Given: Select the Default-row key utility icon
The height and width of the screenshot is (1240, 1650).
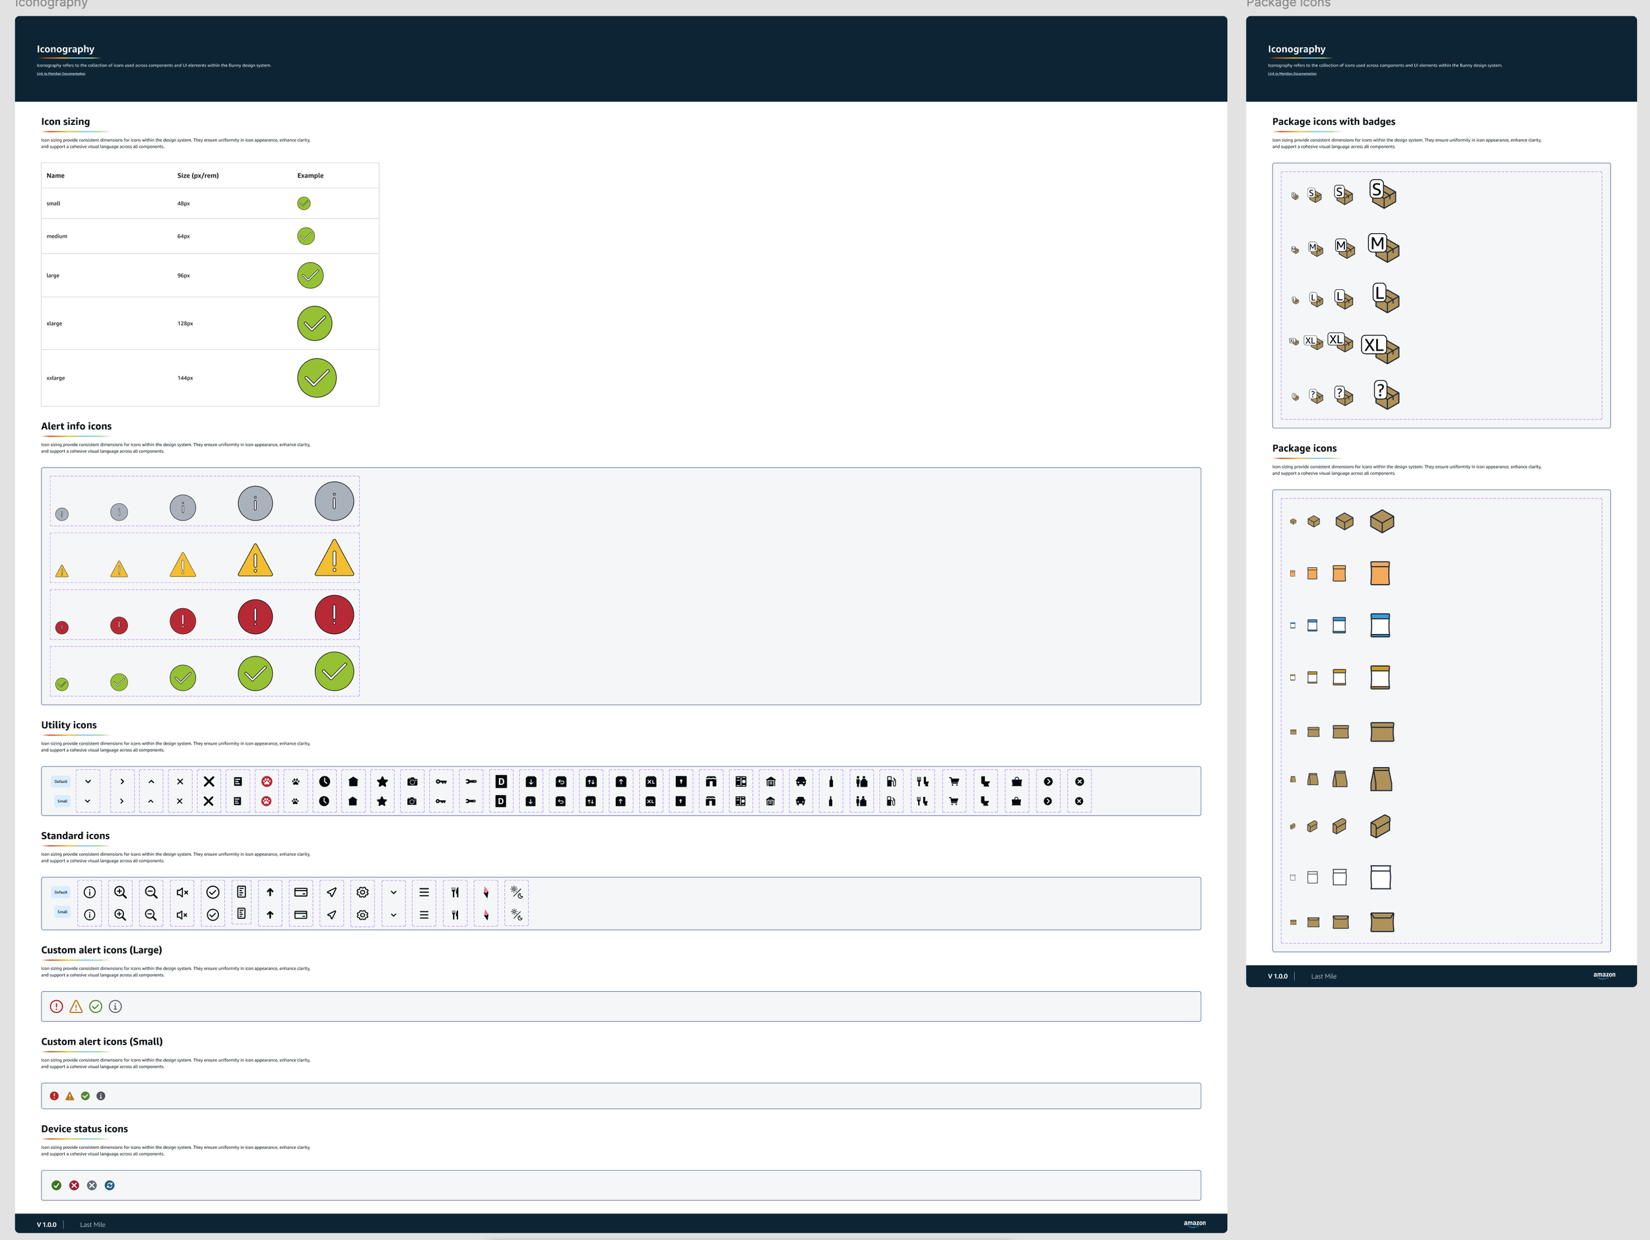Looking at the screenshot, I should coord(442,781).
